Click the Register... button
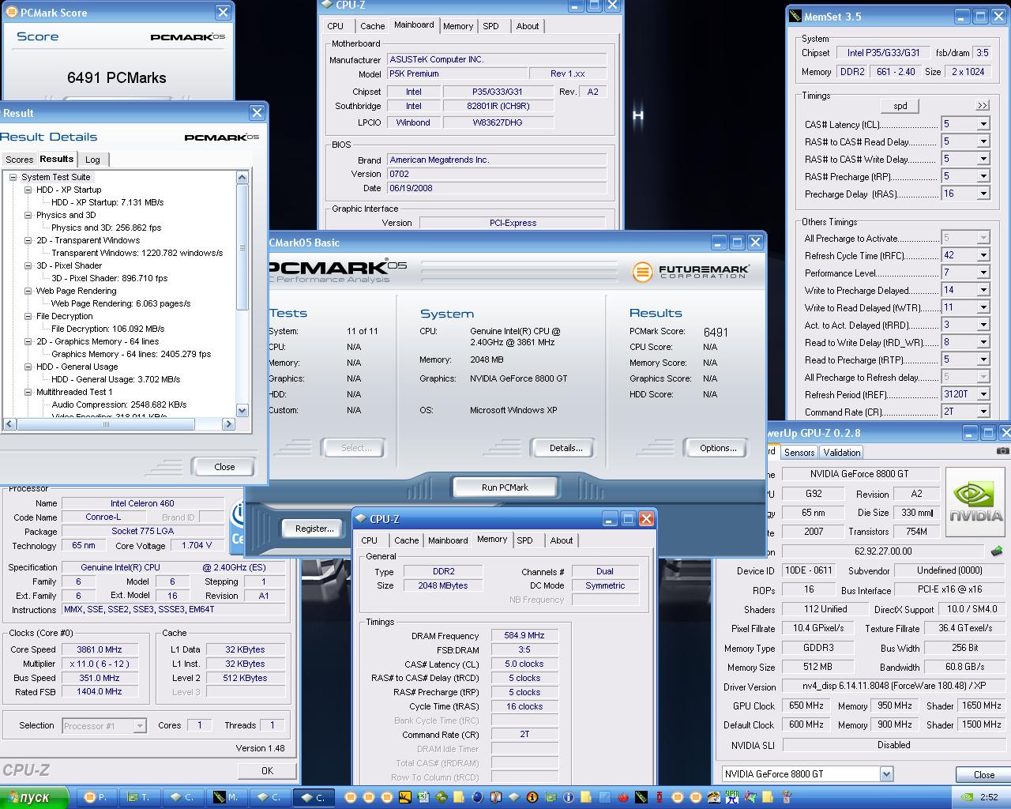The height and width of the screenshot is (809, 1011). click(x=314, y=529)
